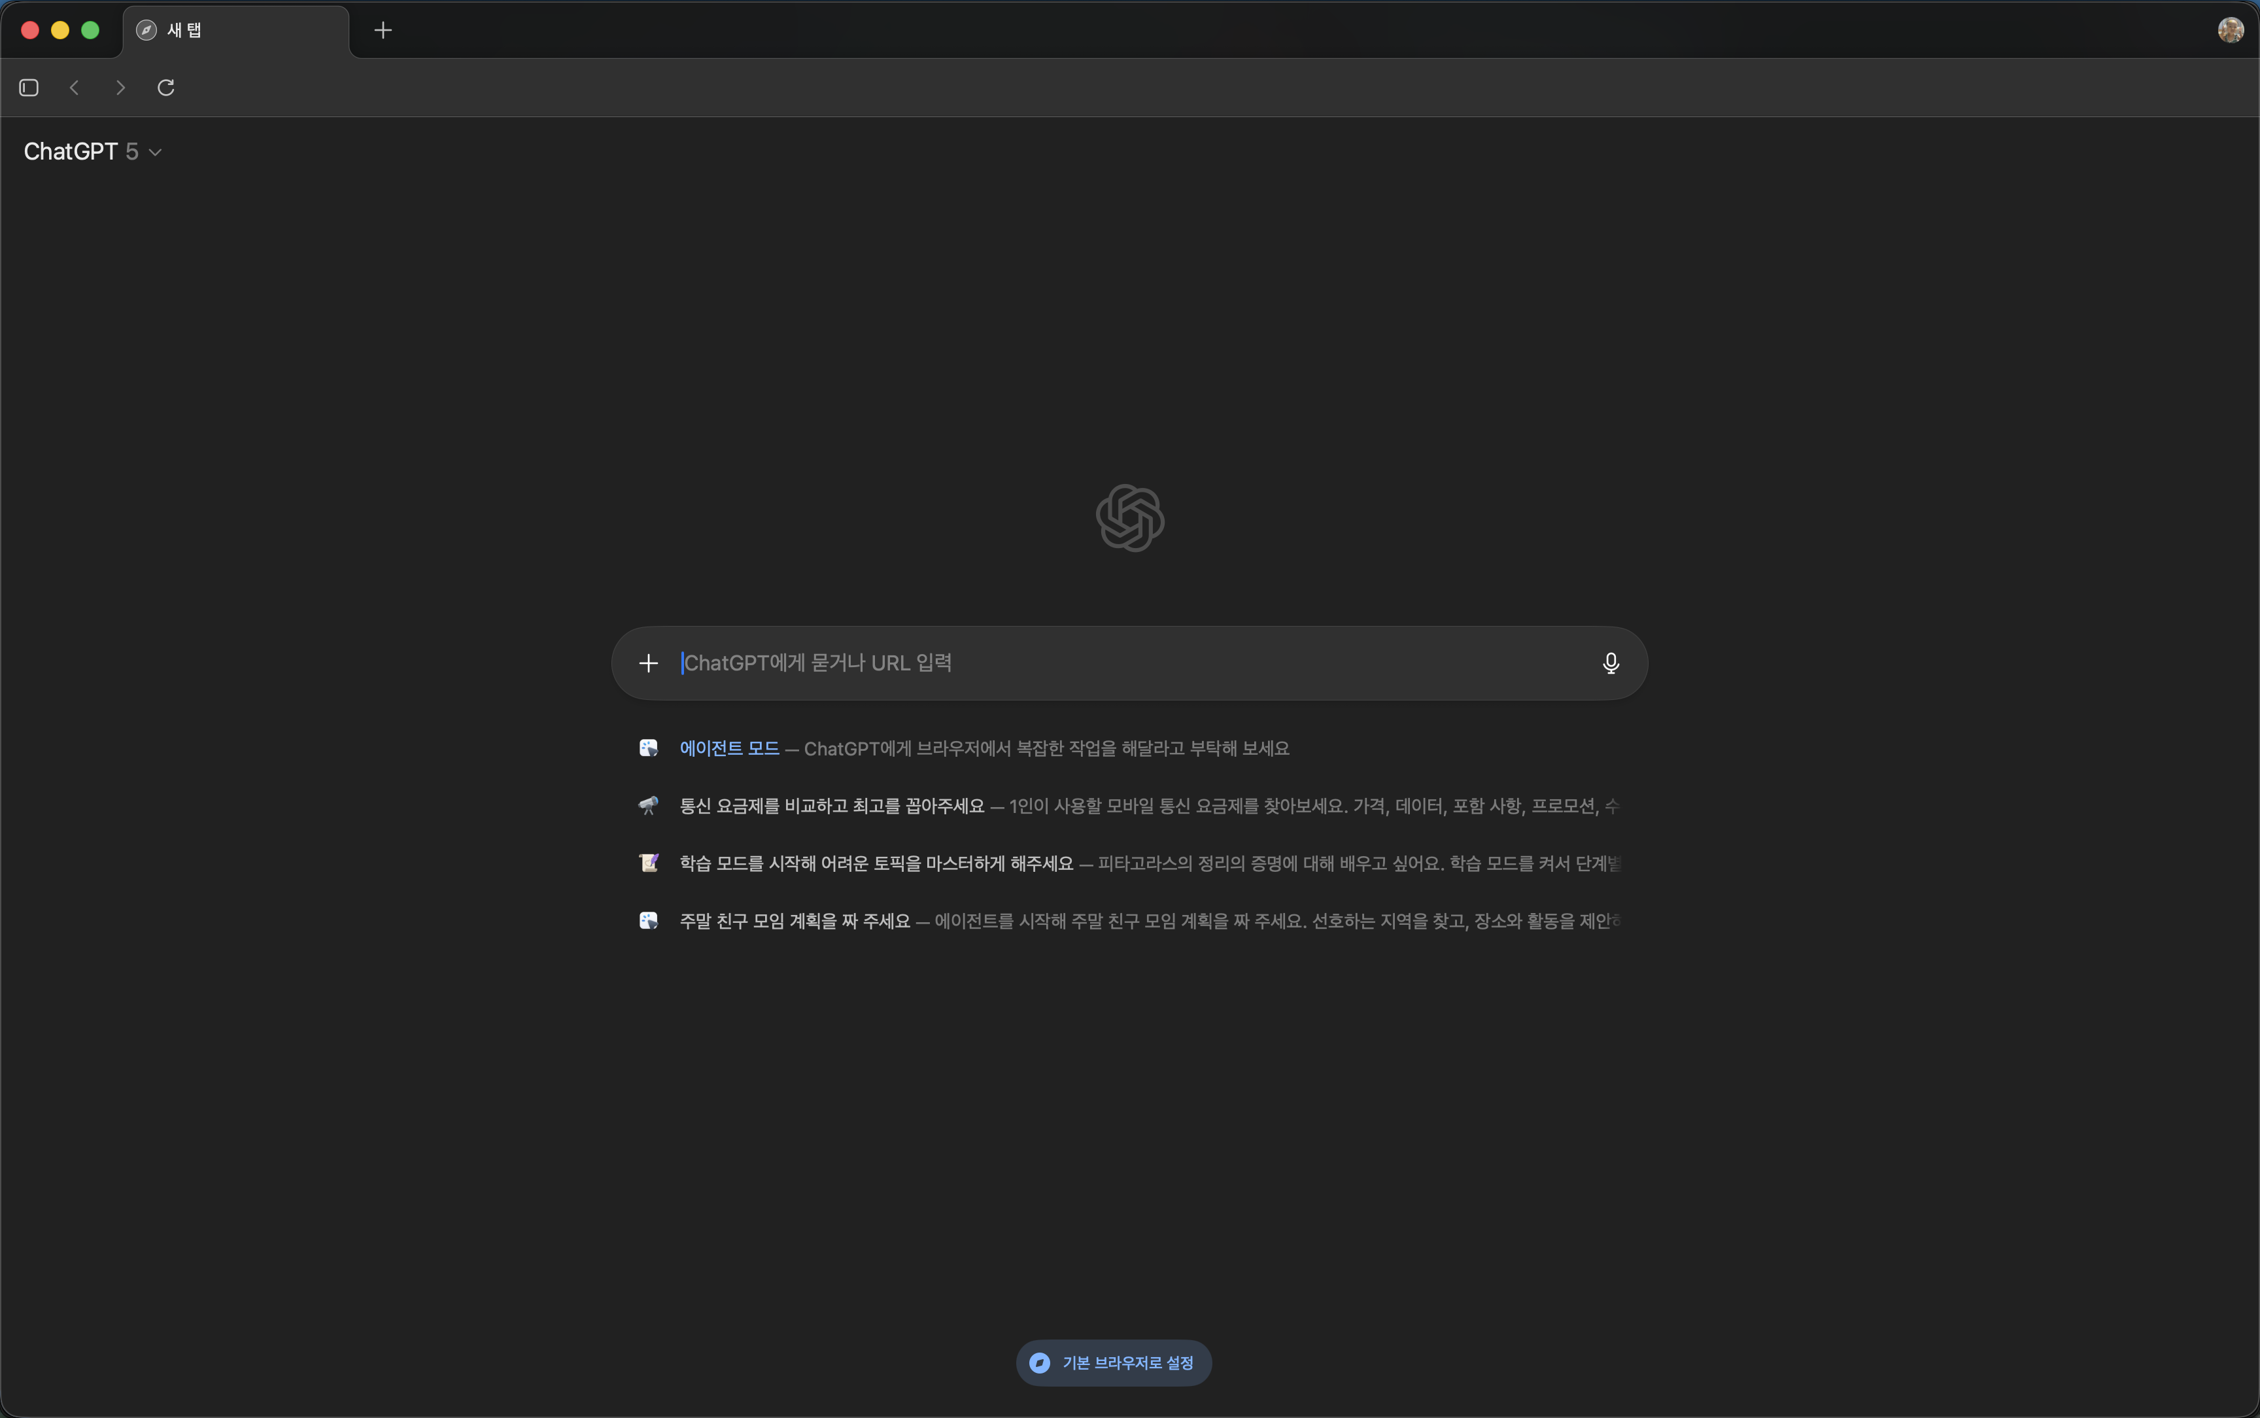Click the green macOS fullscreen button
Screen dimensions: 2260x1418
tap(90, 30)
